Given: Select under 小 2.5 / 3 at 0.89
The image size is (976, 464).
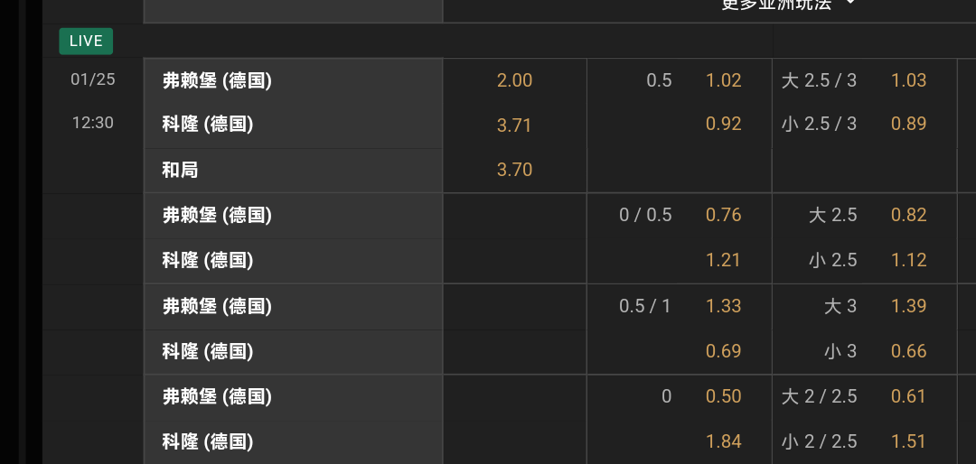Looking at the screenshot, I should point(908,124).
